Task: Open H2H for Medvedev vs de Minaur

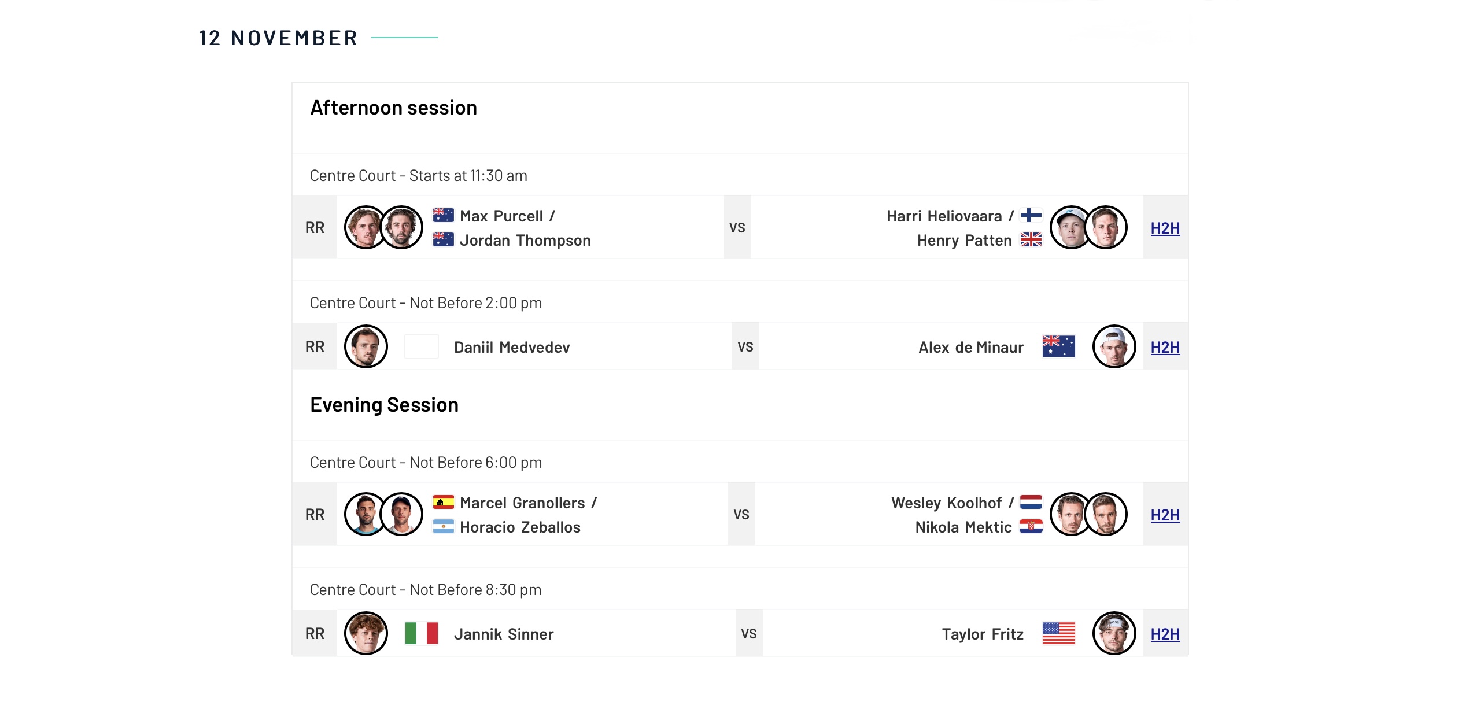Action: [1165, 348]
